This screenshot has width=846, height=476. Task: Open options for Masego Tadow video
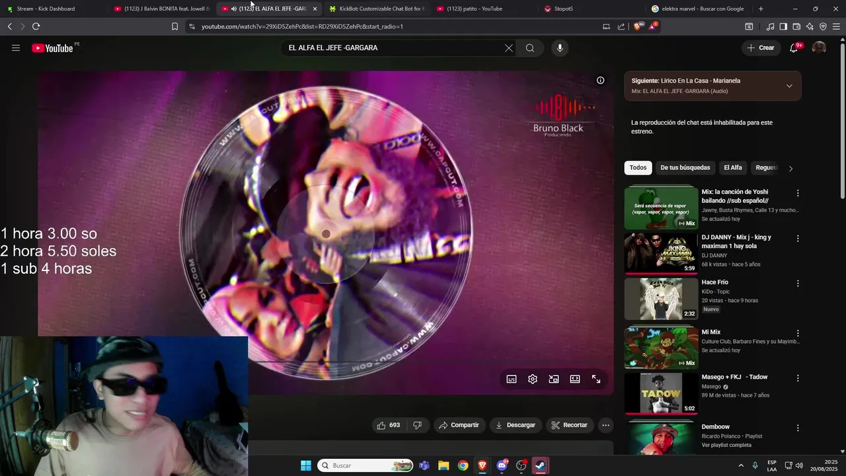pyautogui.click(x=798, y=378)
